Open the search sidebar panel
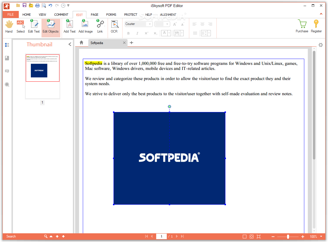 click(7, 85)
